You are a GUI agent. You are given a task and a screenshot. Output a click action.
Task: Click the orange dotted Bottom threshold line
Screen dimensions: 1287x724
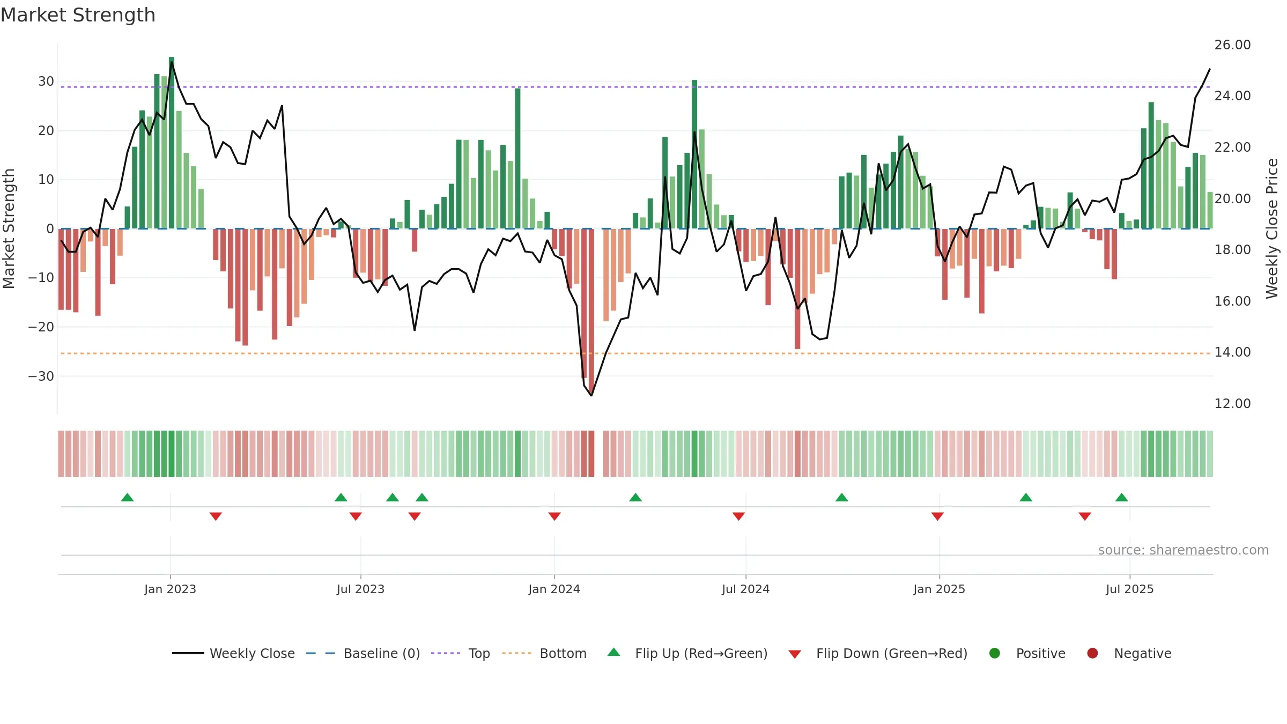coord(635,353)
